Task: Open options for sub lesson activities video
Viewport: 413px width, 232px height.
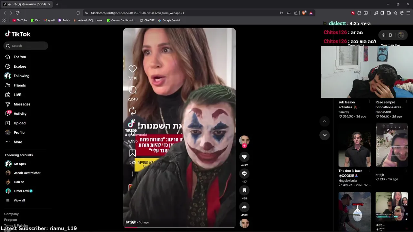Action: [369, 102]
